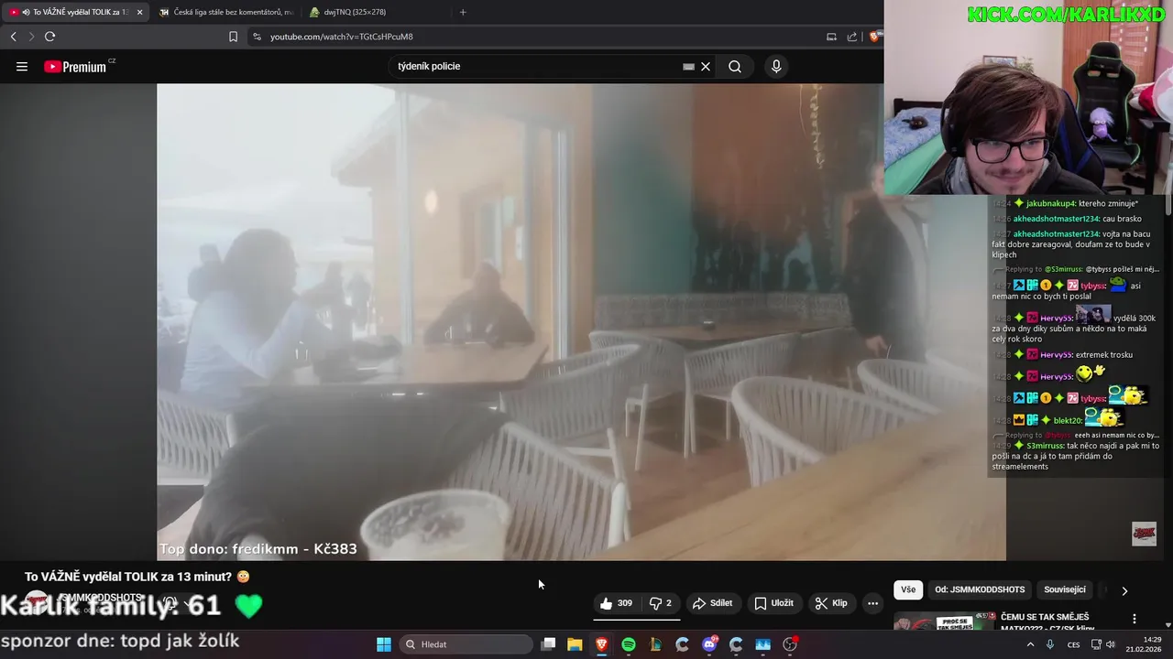Open the more actions three-dot menu
Screen dimensions: 1173x659
point(872,603)
